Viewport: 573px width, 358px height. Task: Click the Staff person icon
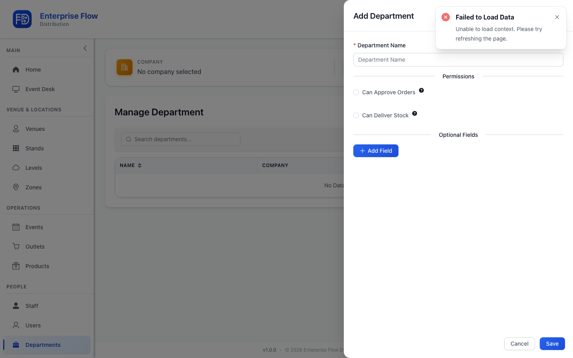click(x=16, y=306)
